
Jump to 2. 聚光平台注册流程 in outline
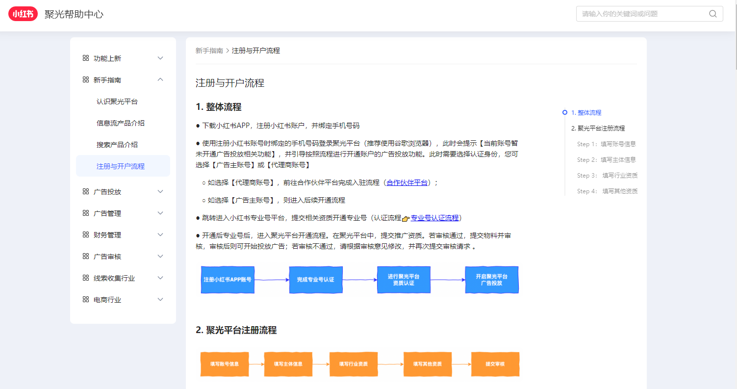click(x=598, y=128)
